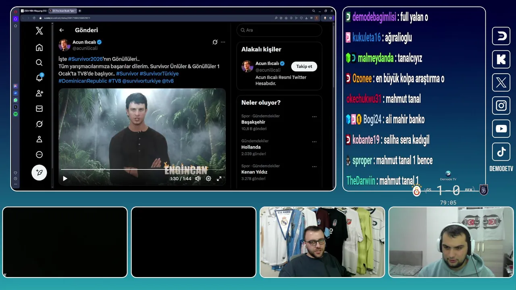Screen dimensions: 516x290
Task: Go to Home in X sidebar
Action: [x=39, y=48]
